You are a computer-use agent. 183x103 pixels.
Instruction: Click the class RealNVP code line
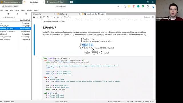[x=56, y=58]
